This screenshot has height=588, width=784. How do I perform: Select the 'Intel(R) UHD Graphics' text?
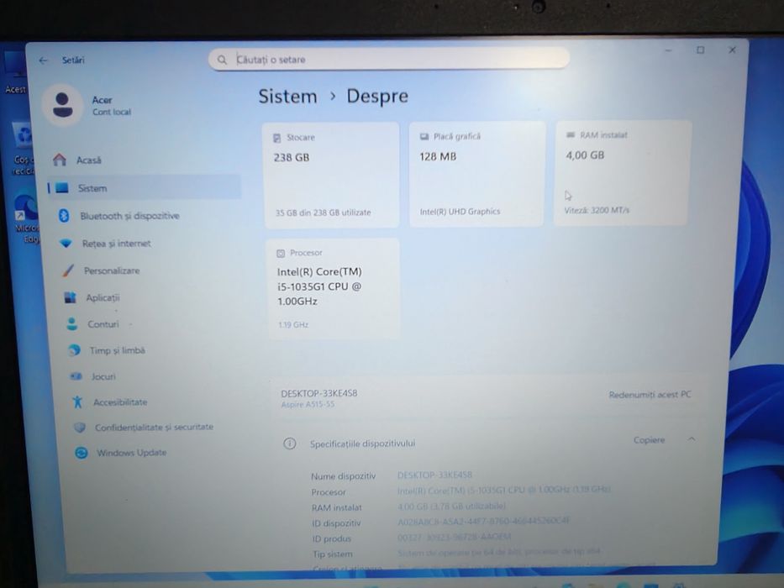click(460, 212)
